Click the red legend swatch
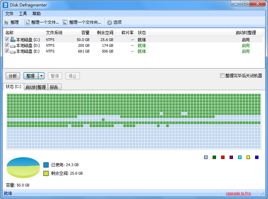Screen dimensions: 268x199 [223, 157]
